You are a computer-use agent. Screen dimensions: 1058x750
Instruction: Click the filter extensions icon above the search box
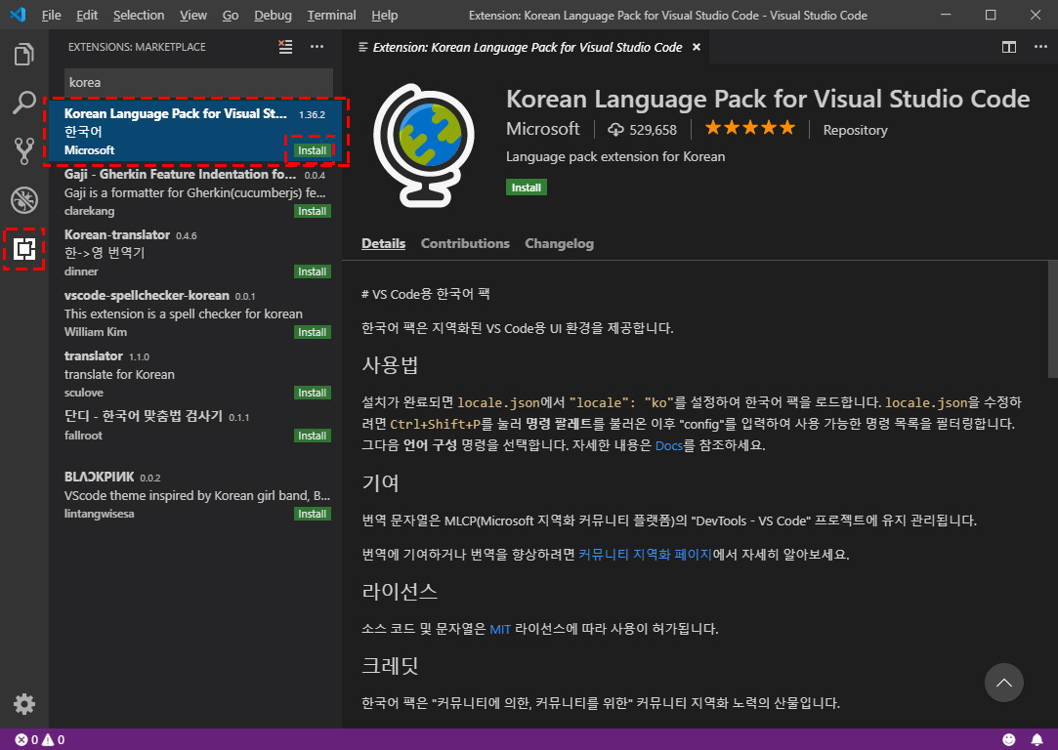[x=284, y=46]
